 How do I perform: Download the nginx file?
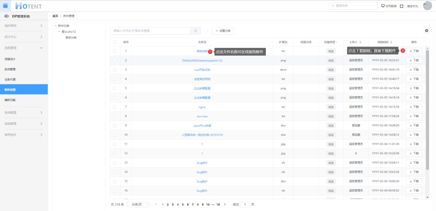point(414,107)
